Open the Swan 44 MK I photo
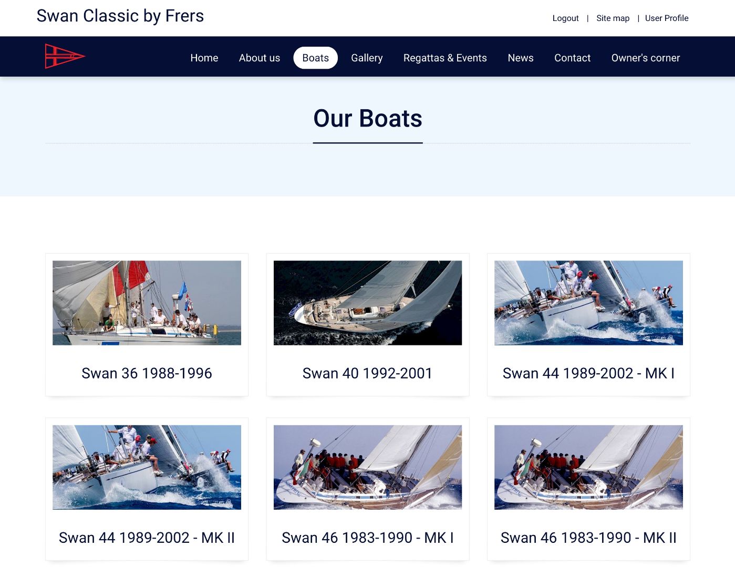 588,303
